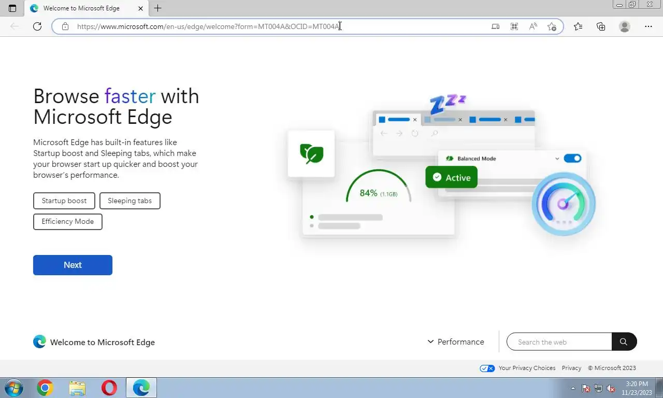View site information lock icon
The image size is (663, 398).
point(65,26)
